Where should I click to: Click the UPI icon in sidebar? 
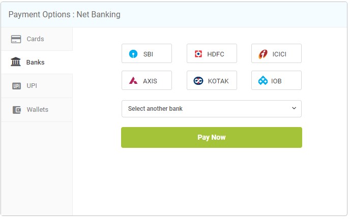(16, 86)
